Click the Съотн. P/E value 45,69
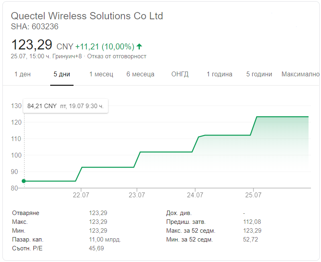 coord(96,248)
